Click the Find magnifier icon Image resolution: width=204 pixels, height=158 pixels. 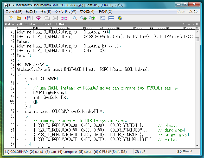click(75, 18)
